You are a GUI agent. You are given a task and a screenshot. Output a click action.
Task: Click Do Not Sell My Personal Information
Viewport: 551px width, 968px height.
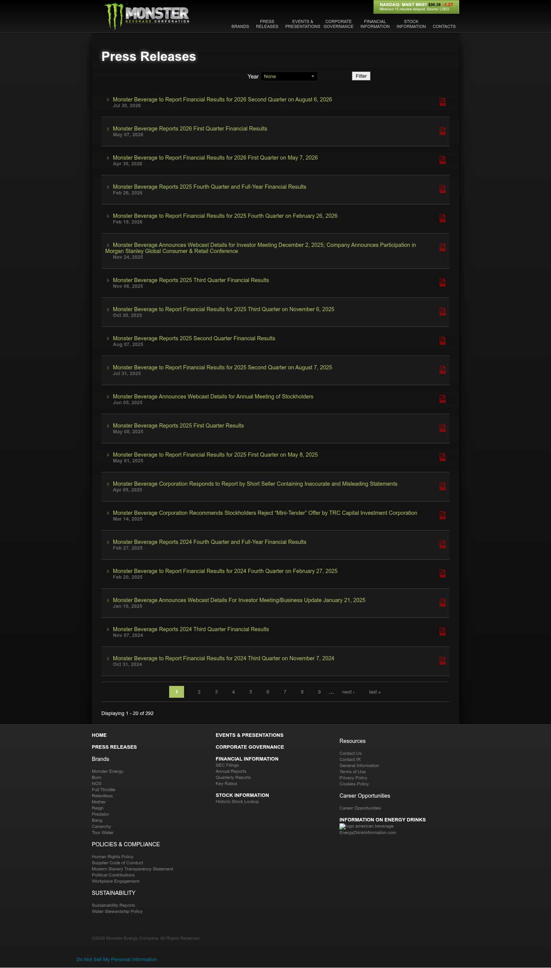[117, 959]
